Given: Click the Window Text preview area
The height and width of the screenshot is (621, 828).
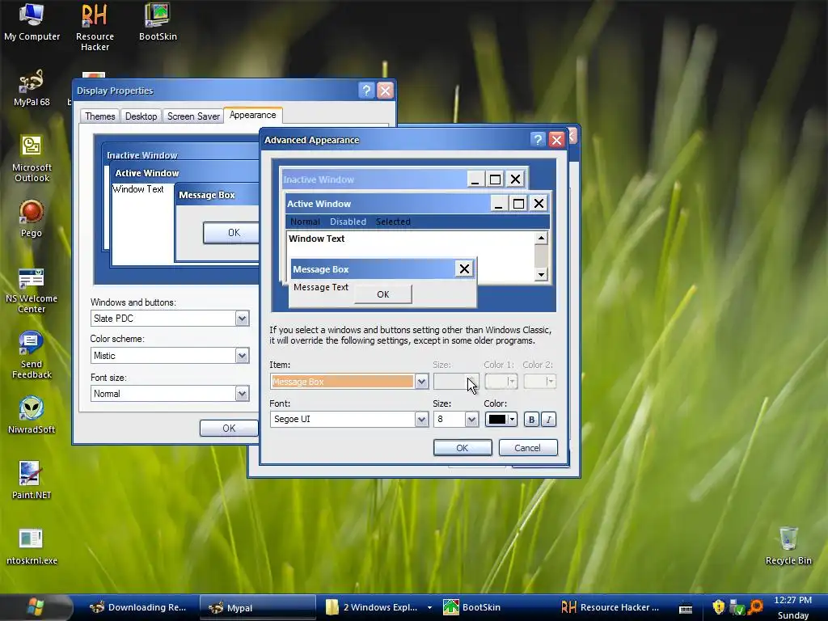Looking at the screenshot, I should (x=316, y=239).
